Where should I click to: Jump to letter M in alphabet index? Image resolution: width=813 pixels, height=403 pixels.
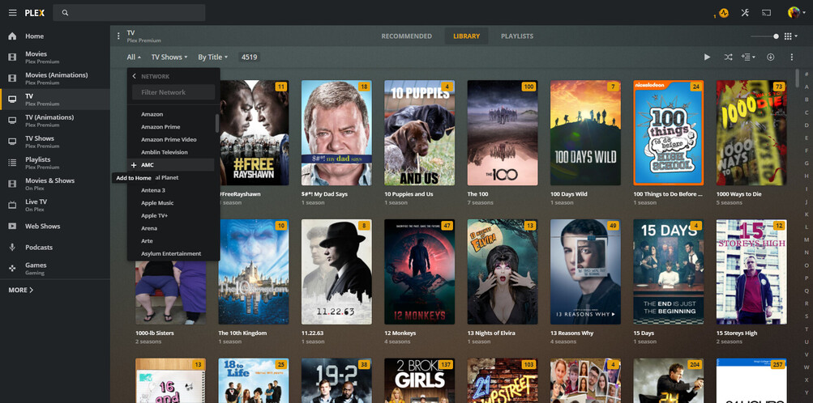click(807, 240)
